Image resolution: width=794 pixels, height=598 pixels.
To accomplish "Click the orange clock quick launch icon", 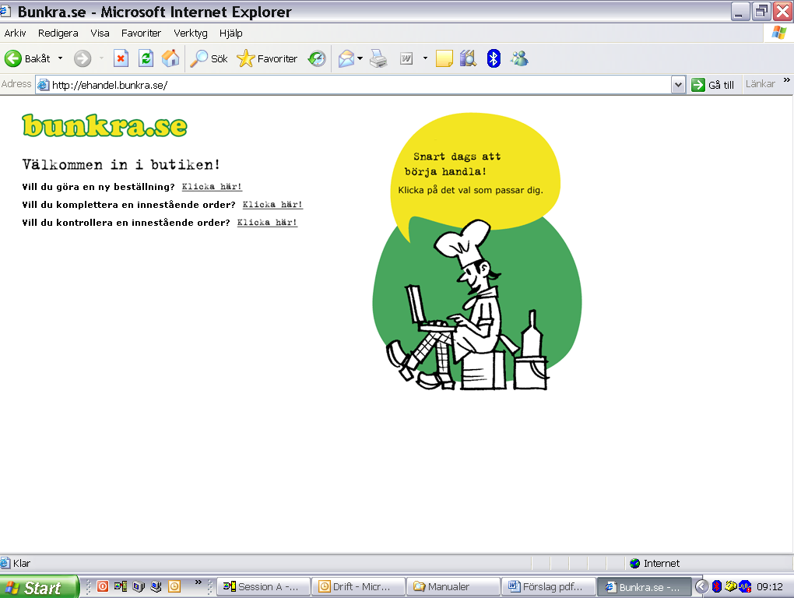I will (174, 587).
